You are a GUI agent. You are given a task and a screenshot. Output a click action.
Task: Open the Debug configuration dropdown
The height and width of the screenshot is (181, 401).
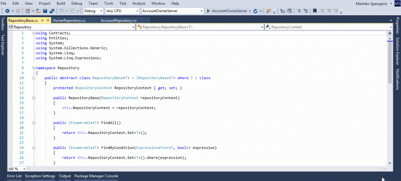pyautogui.click(x=94, y=11)
